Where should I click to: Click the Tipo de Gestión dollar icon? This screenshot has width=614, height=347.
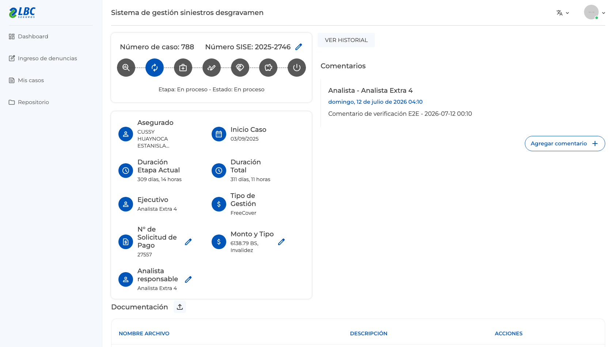point(219,204)
